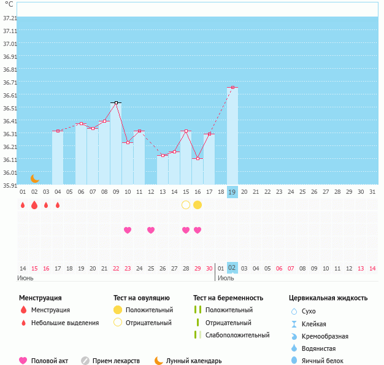Click the Небольшие выделения legend label

65,323
